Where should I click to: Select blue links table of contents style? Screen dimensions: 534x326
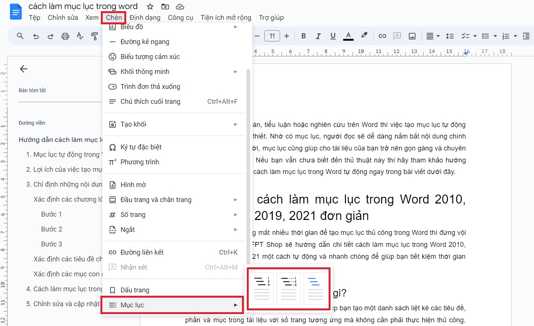click(x=316, y=288)
